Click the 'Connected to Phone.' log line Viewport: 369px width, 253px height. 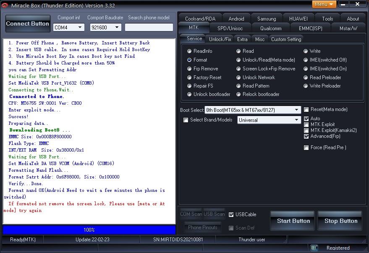[37, 96]
